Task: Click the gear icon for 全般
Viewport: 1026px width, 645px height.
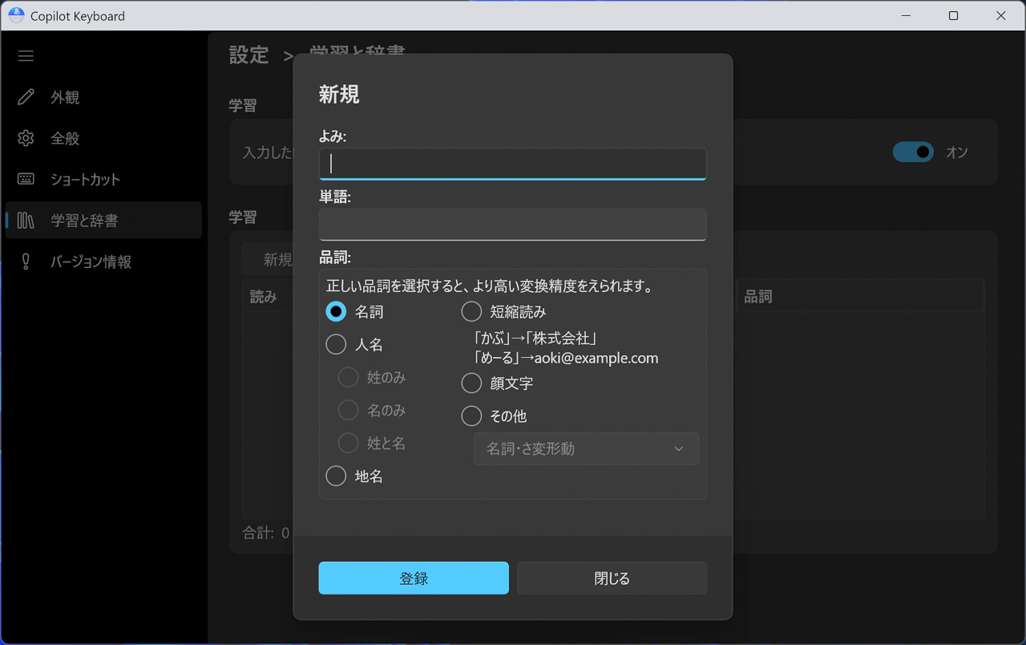Action: [26, 138]
